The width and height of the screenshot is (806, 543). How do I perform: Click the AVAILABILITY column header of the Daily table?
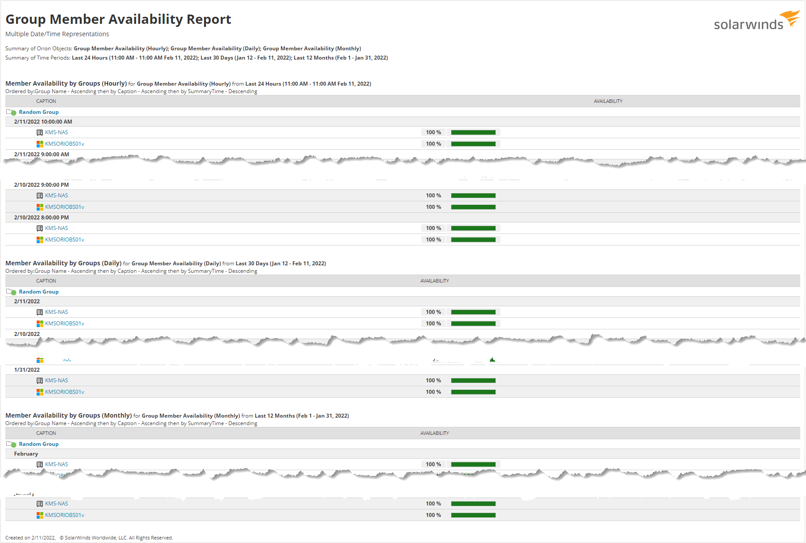pyautogui.click(x=435, y=281)
